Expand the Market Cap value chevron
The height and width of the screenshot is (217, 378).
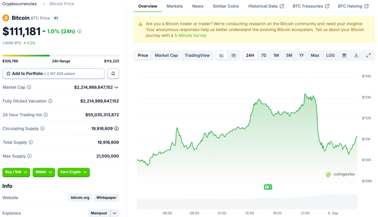point(116,87)
